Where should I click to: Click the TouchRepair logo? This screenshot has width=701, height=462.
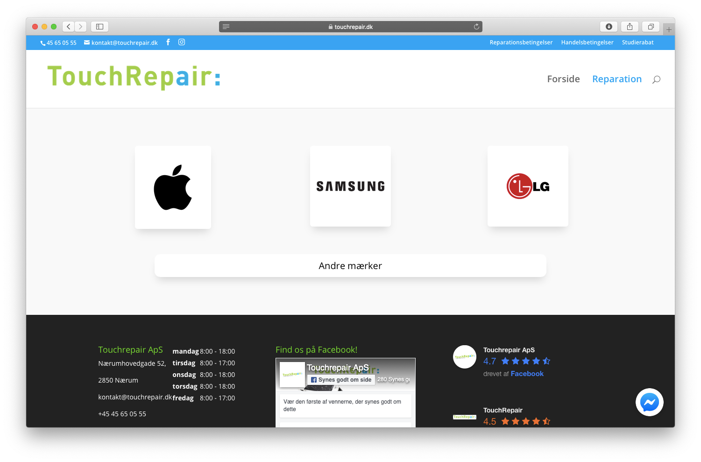(x=134, y=77)
